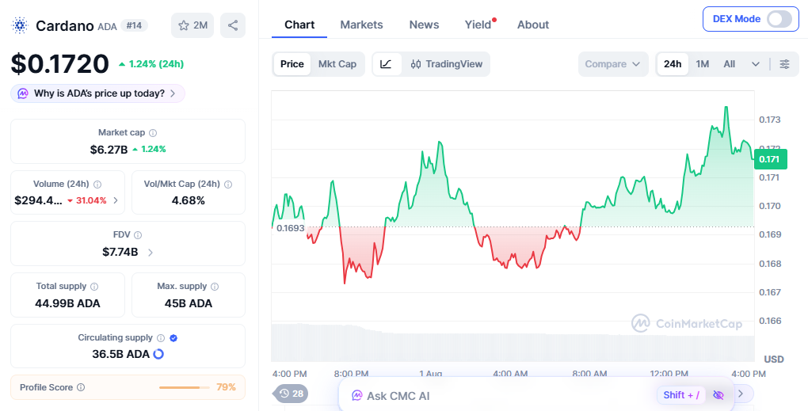
Task: Click the 0.1693 opening price label
Action: (x=290, y=227)
